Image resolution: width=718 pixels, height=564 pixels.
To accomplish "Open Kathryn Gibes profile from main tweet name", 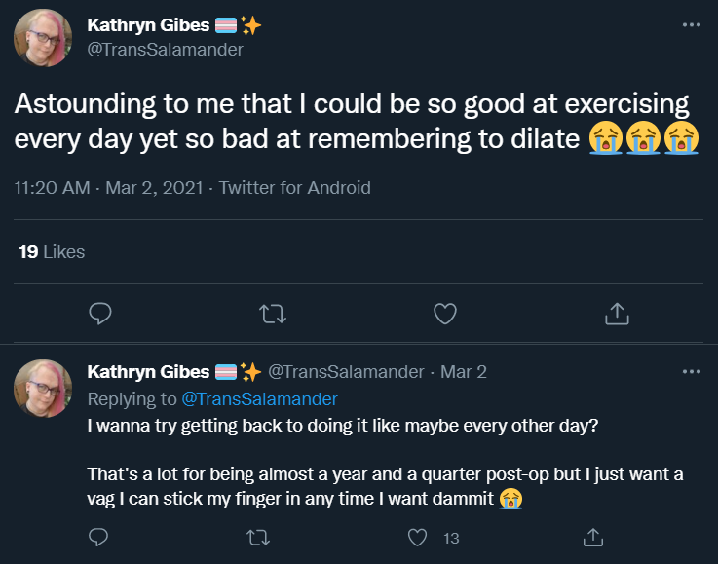I will click(148, 25).
